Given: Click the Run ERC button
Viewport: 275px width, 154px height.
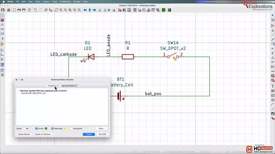Looking at the screenshot, I should (102, 134).
